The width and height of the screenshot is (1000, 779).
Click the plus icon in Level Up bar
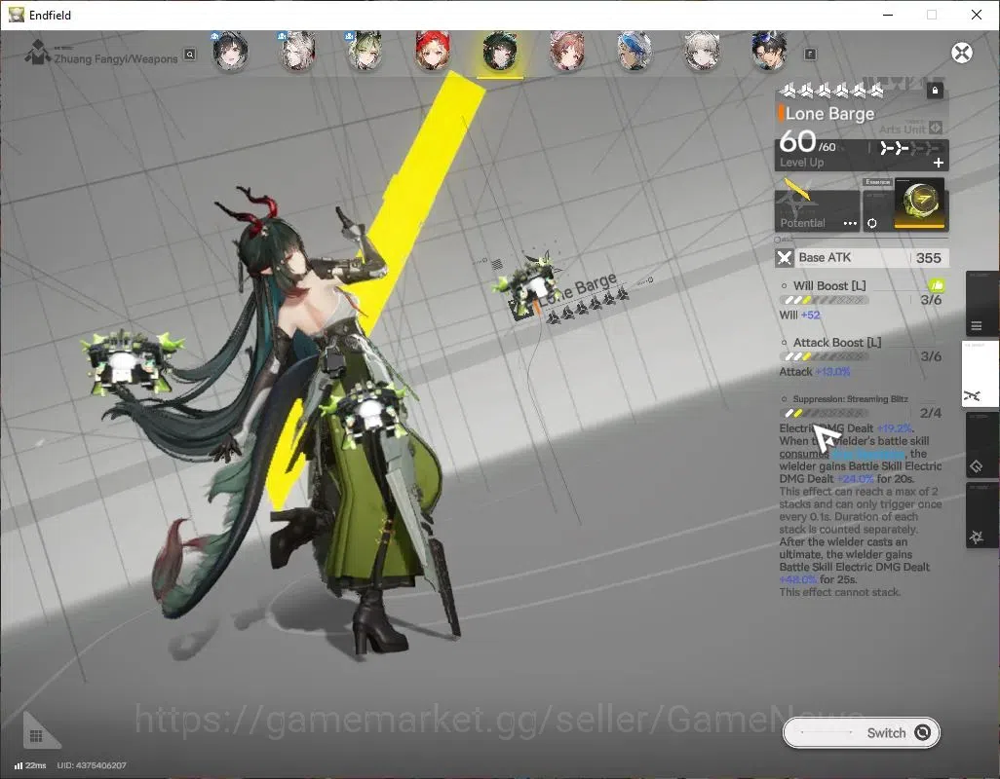click(x=939, y=163)
